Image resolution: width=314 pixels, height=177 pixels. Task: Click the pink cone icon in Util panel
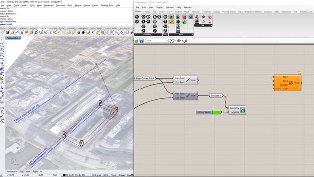209,22
